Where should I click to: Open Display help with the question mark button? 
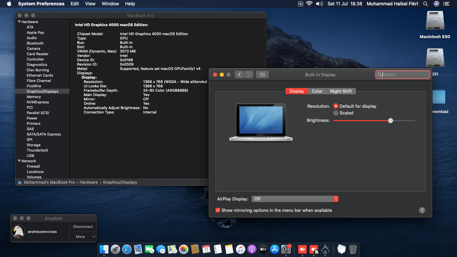click(422, 210)
